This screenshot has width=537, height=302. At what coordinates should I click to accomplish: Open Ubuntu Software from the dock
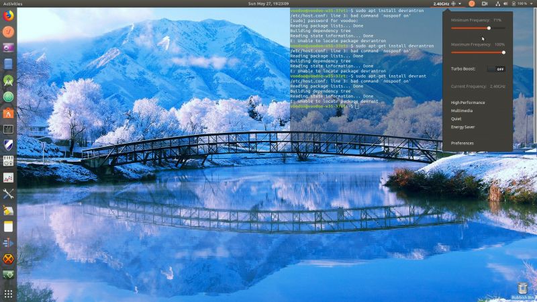point(8,113)
